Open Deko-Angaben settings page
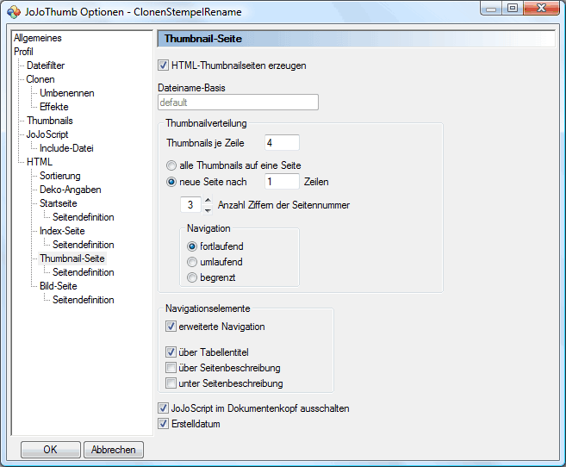The image size is (566, 467). coord(71,190)
